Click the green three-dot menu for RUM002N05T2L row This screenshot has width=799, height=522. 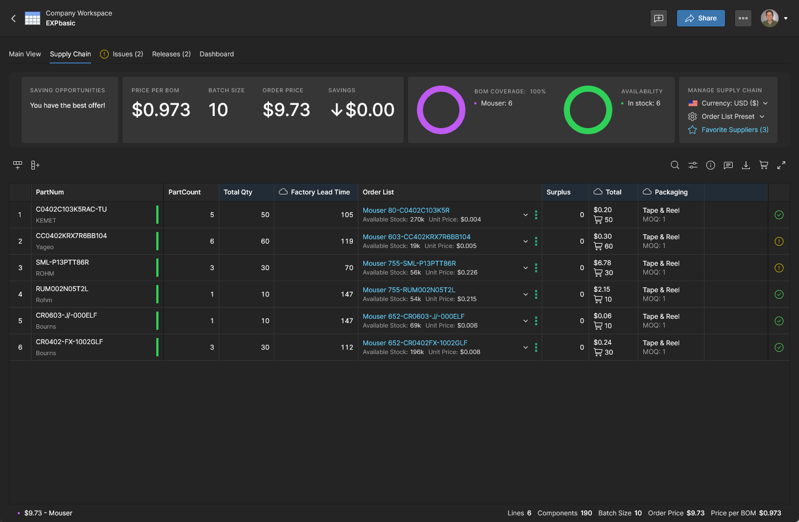click(536, 294)
